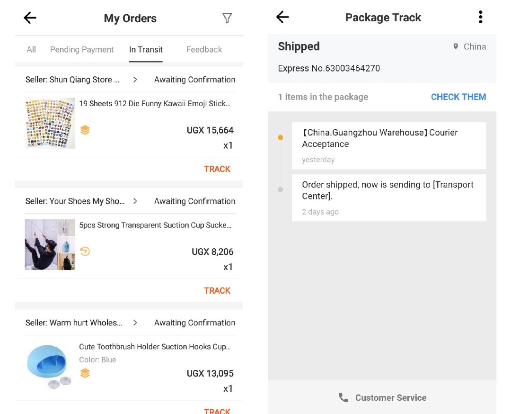This screenshot has width=511, height=414.
Task: Open the order filter funnel icon
Action: pyautogui.click(x=227, y=18)
